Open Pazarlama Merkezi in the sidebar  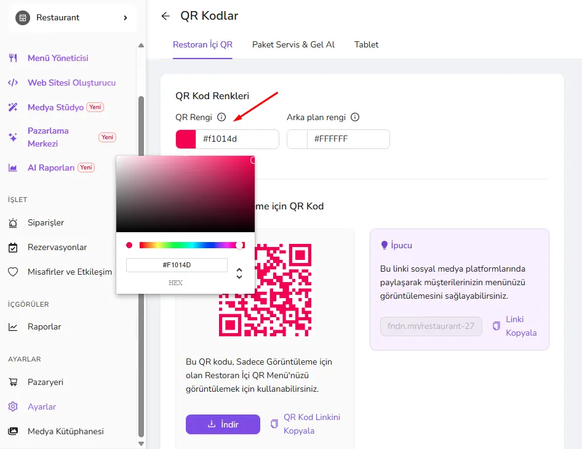pos(48,137)
